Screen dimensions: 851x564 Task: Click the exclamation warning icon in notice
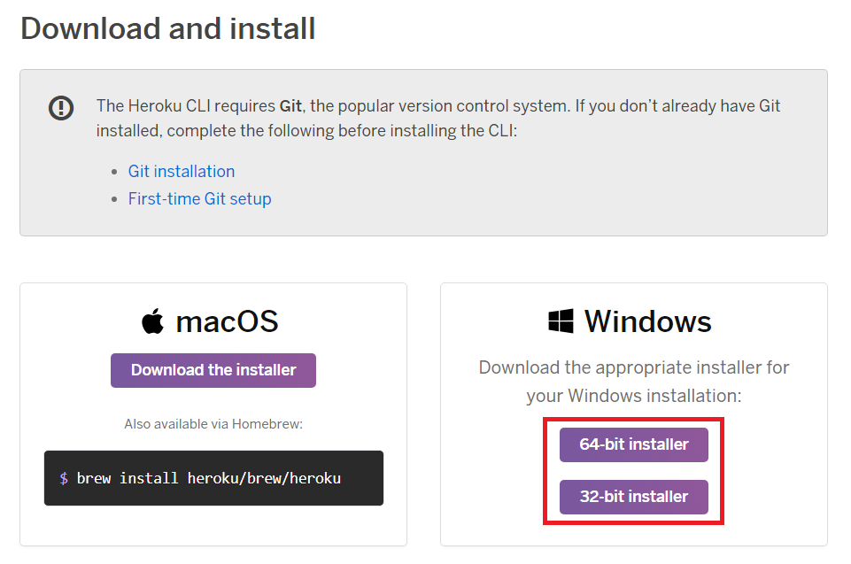[x=61, y=107]
